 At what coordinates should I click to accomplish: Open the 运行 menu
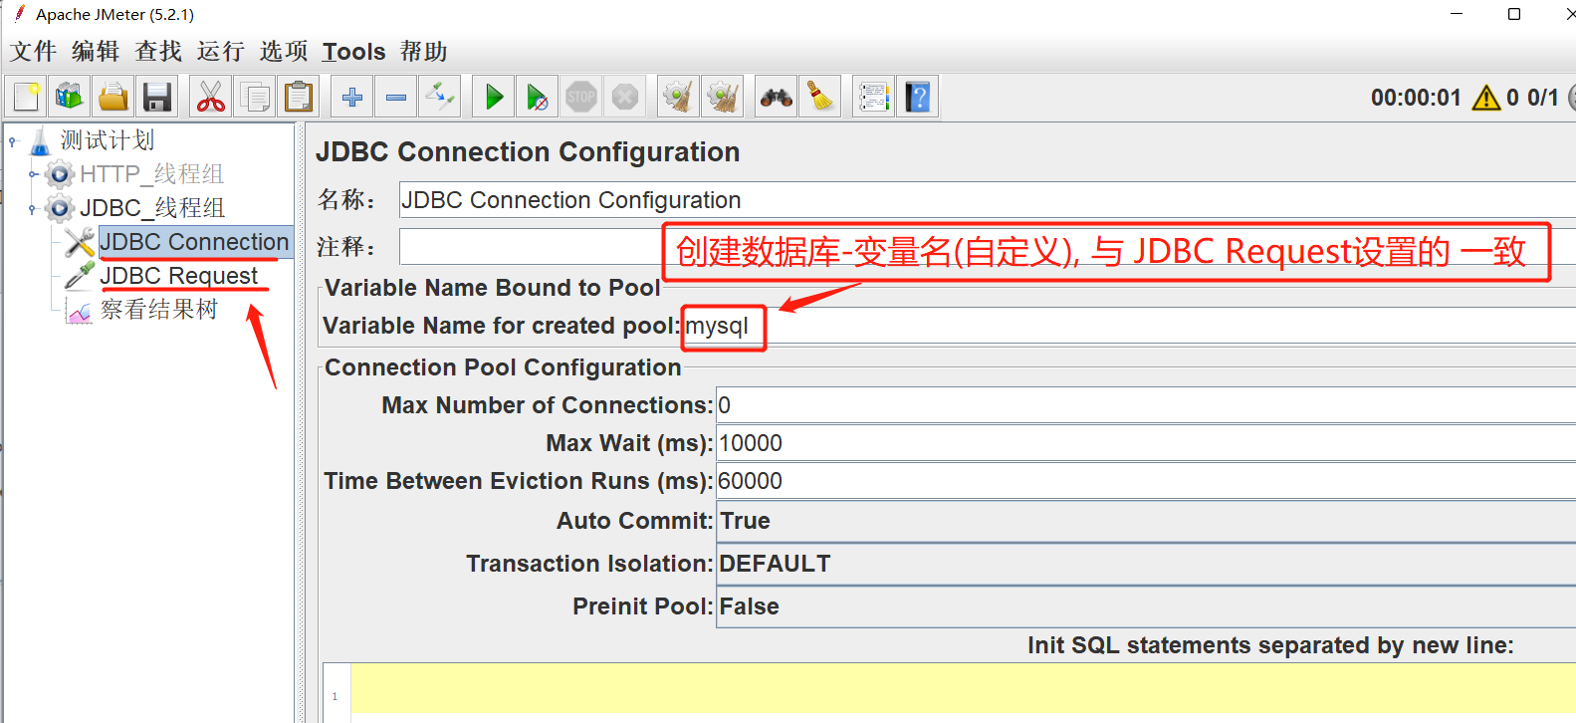pyautogui.click(x=220, y=52)
